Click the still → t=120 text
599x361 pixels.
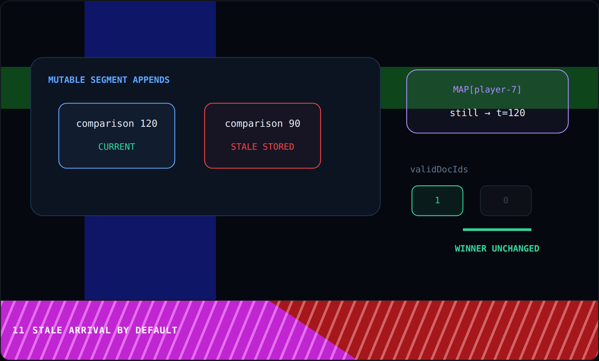(x=488, y=113)
